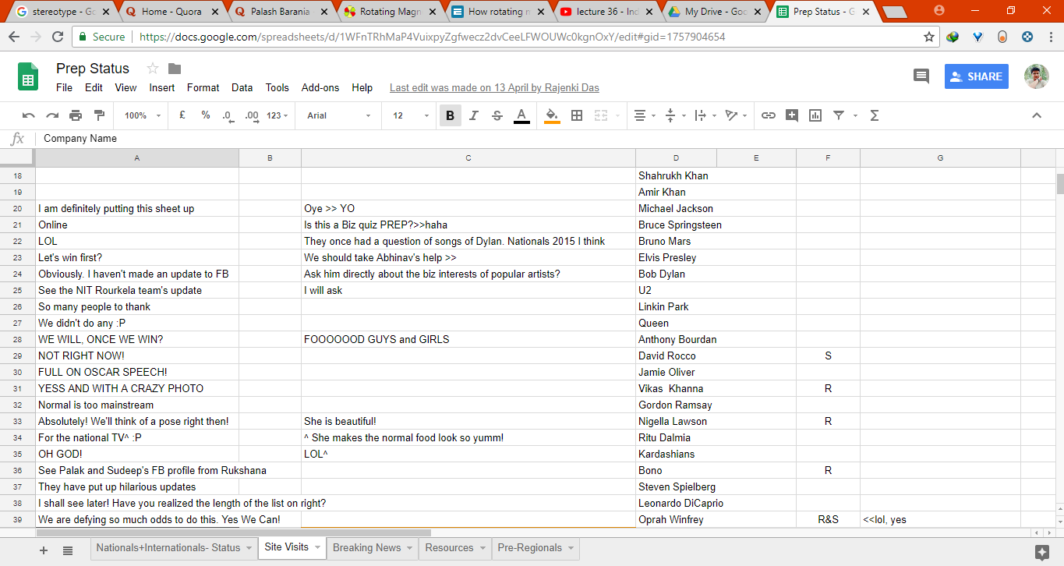1064x566 pixels.
Task: Click the Prep Status document title
Action: tap(93, 69)
